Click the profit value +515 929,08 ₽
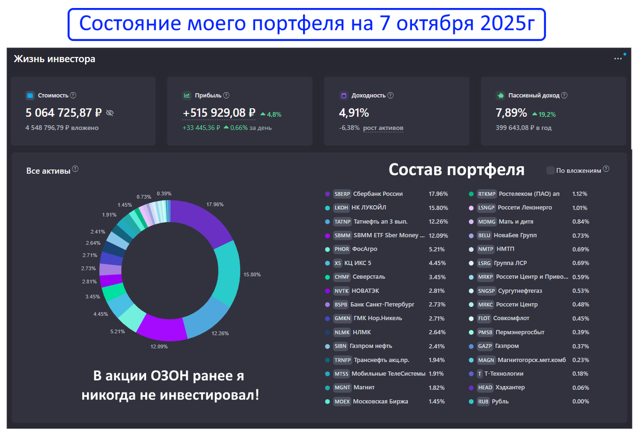Screen dimensions: 638x435 (219, 113)
